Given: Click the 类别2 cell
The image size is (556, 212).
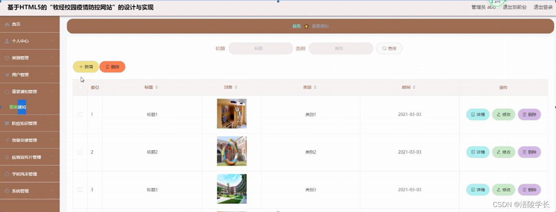Looking at the screenshot, I should click(310, 152).
